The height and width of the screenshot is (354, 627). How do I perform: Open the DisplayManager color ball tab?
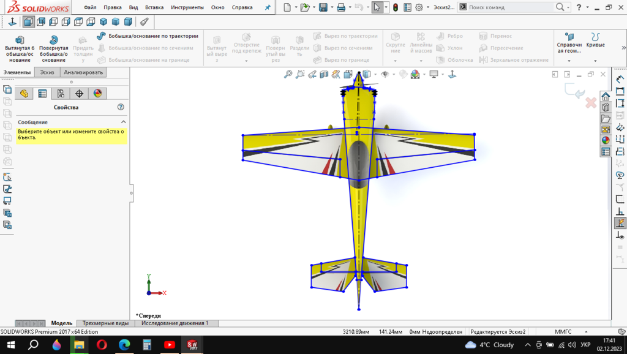click(x=97, y=94)
